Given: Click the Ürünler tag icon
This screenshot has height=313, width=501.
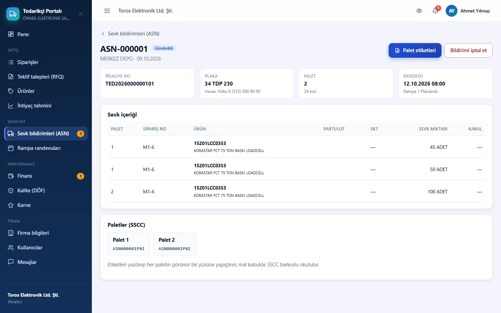Looking at the screenshot, I should click(x=11, y=91).
